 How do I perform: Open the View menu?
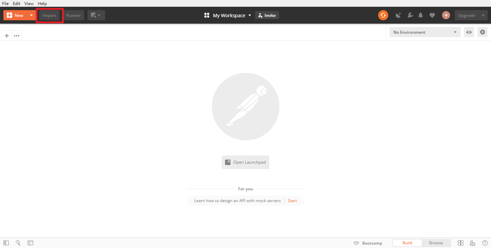[29, 3]
